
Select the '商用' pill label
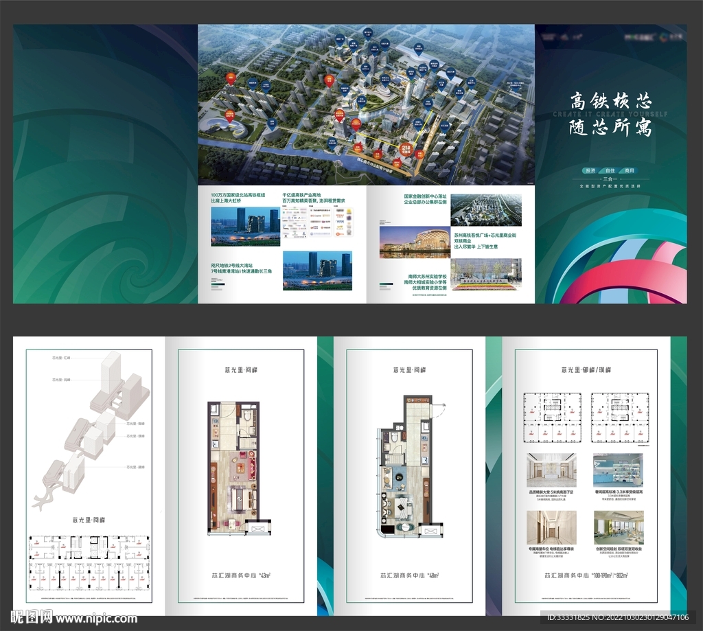point(630,170)
